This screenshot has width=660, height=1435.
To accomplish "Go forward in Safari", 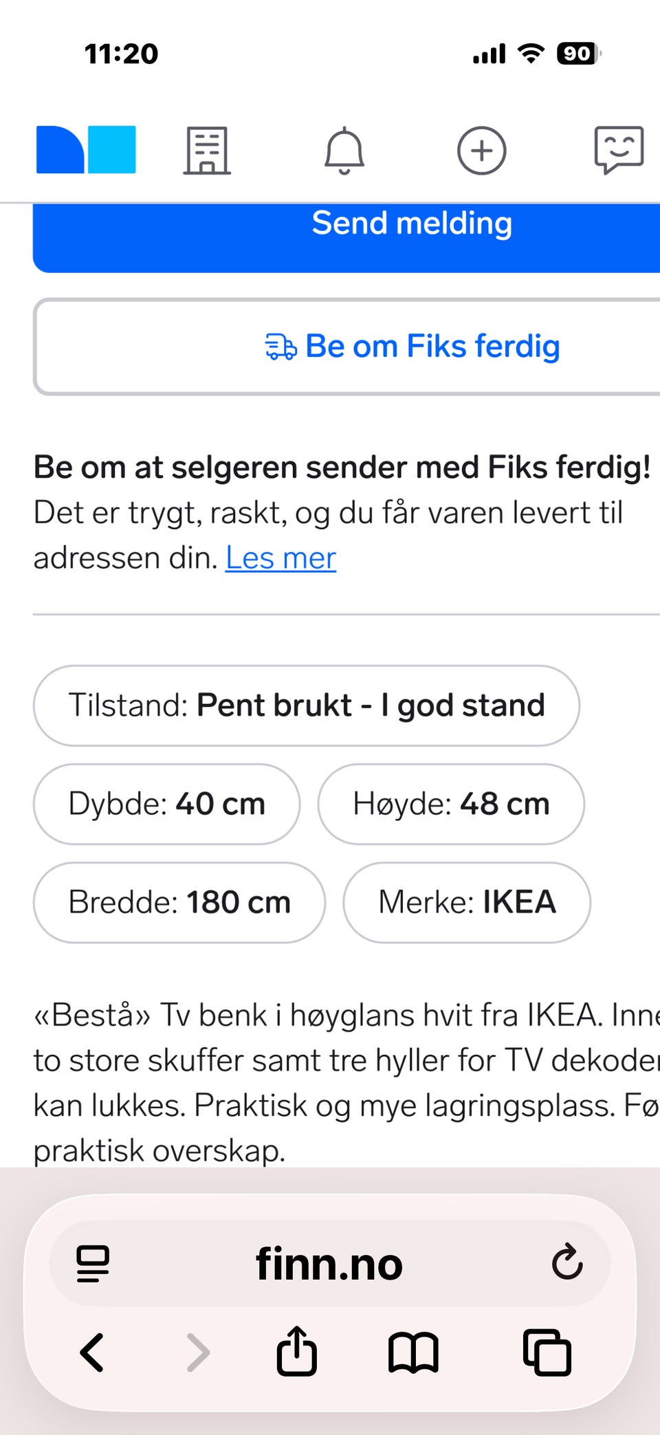I will coord(198,1352).
